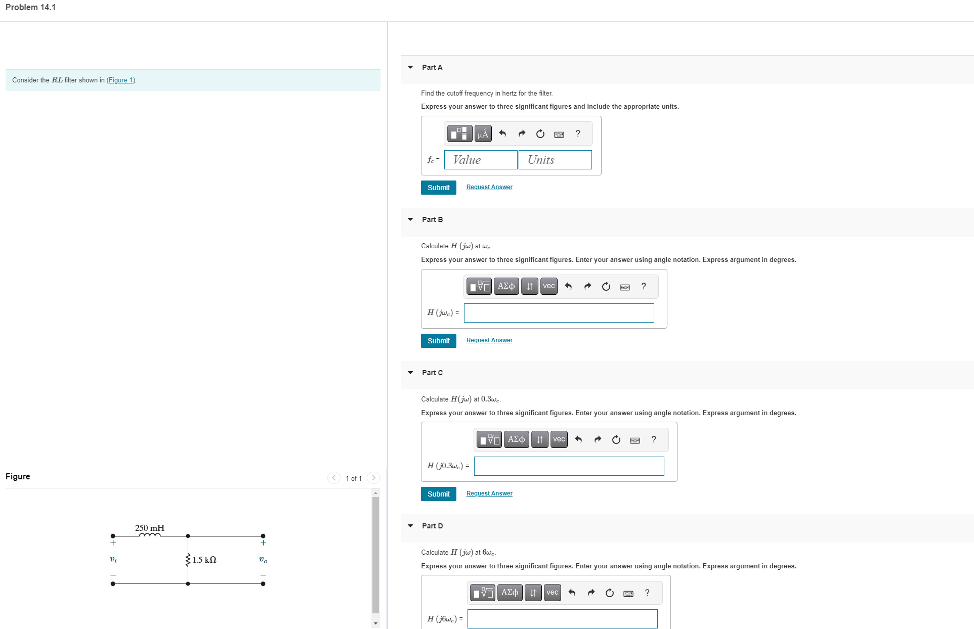Select the up-down arrows icon in Part D

coord(532,592)
